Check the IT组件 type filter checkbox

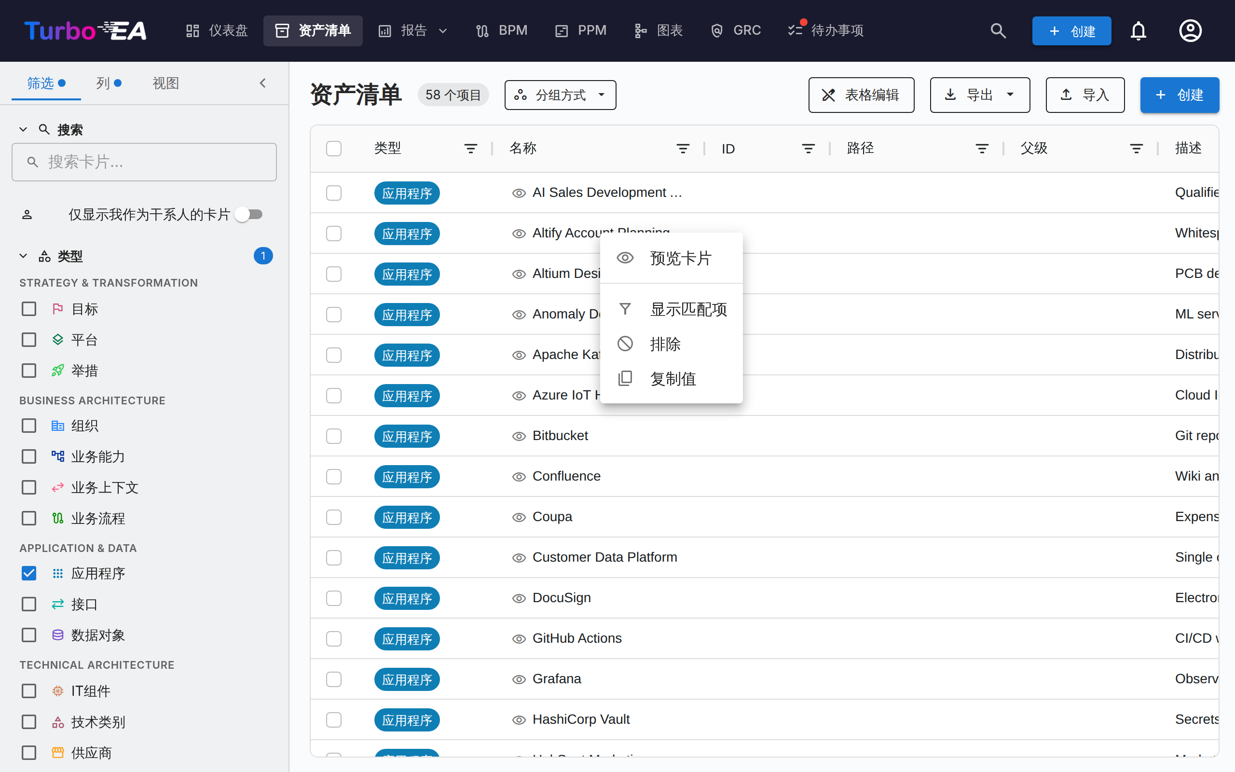[29, 691]
